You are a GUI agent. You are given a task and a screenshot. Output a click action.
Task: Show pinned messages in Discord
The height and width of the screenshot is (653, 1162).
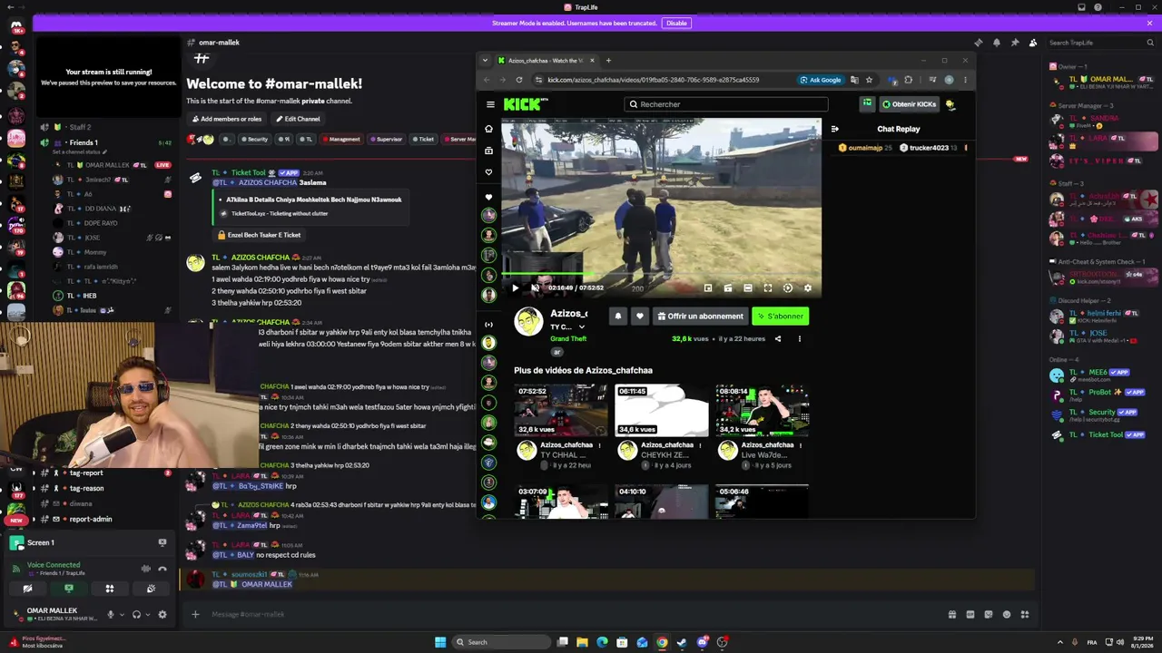(x=1015, y=43)
